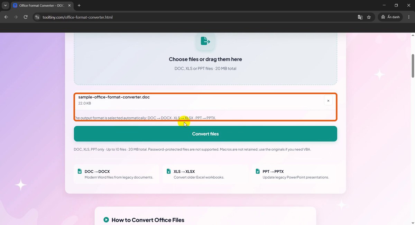Click the Word icon beside DOC → DOCX
This screenshot has width=415, height=225.
(x=80, y=171)
